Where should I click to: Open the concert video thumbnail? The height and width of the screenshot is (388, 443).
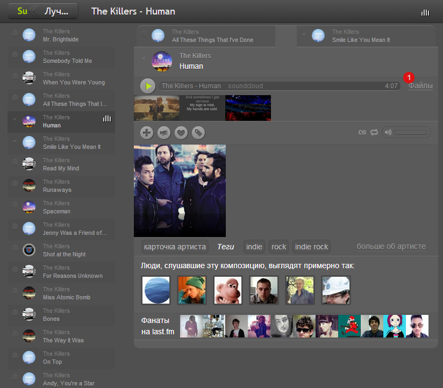[x=248, y=108]
